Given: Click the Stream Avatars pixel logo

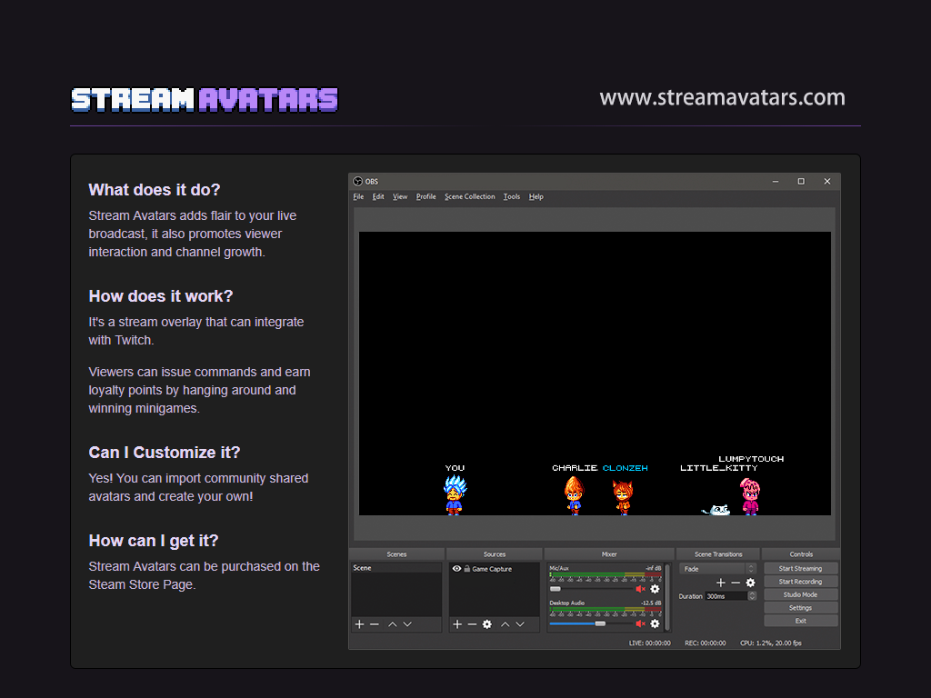Looking at the screenshot, I should [x=205, y=100].
